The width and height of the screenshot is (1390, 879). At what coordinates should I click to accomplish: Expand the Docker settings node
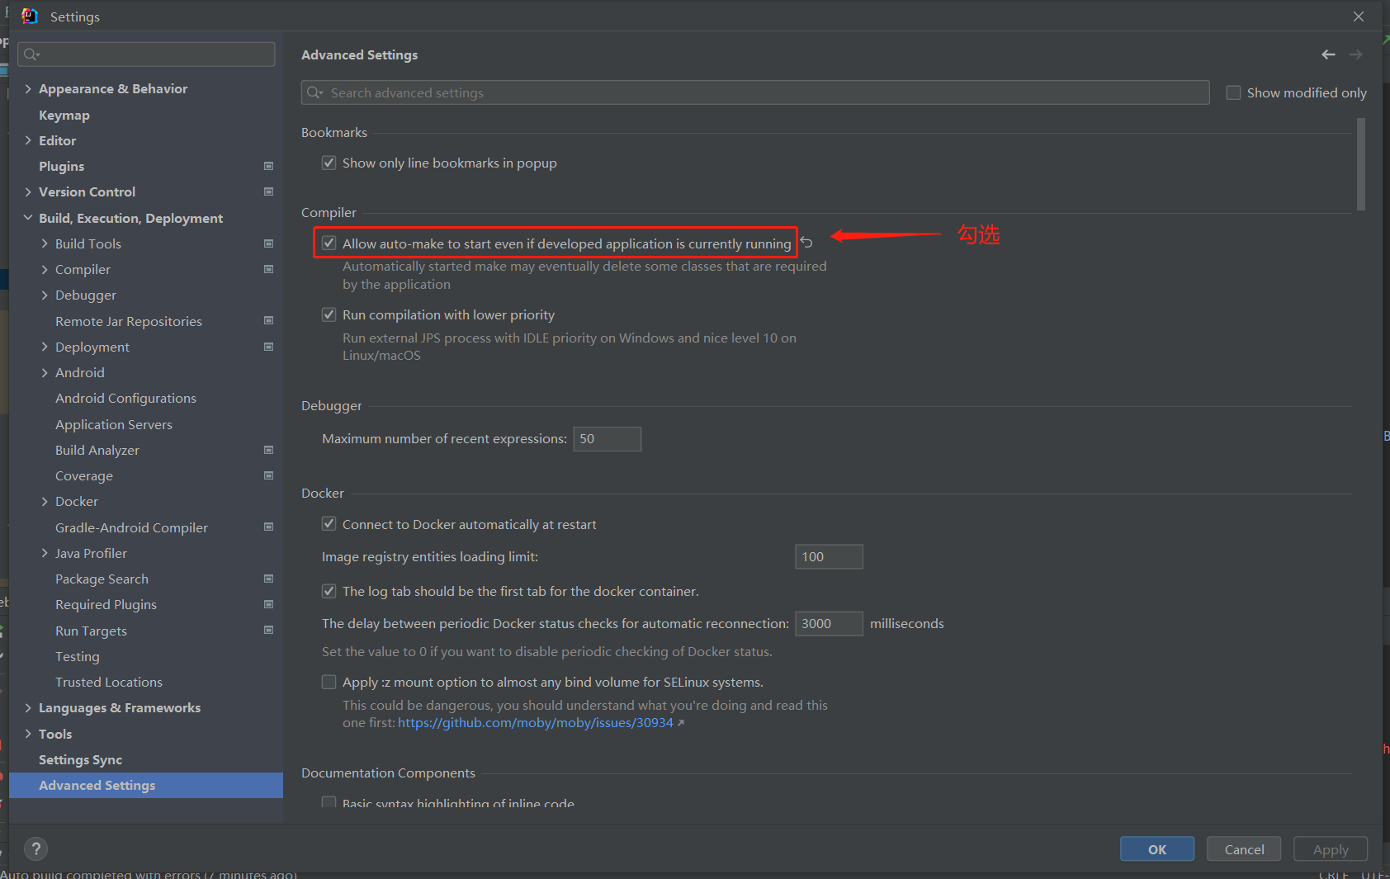tap(45, 502)
